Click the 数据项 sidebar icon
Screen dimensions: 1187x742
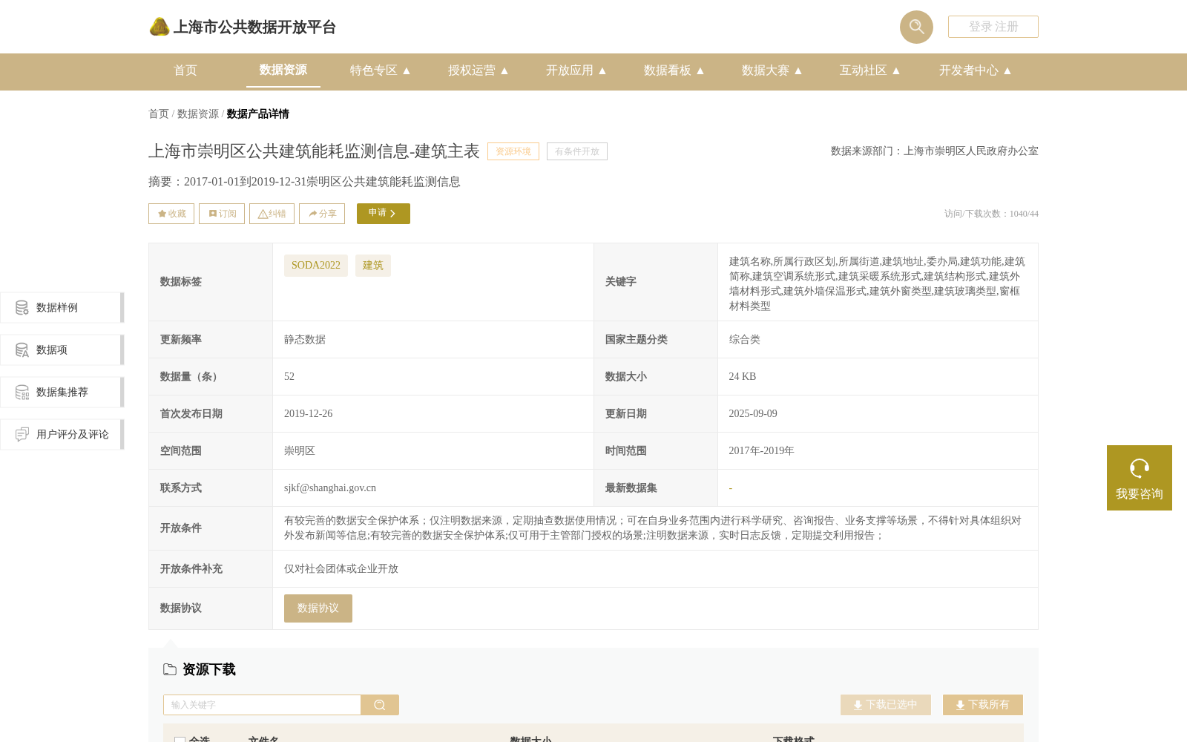point(22,349)
